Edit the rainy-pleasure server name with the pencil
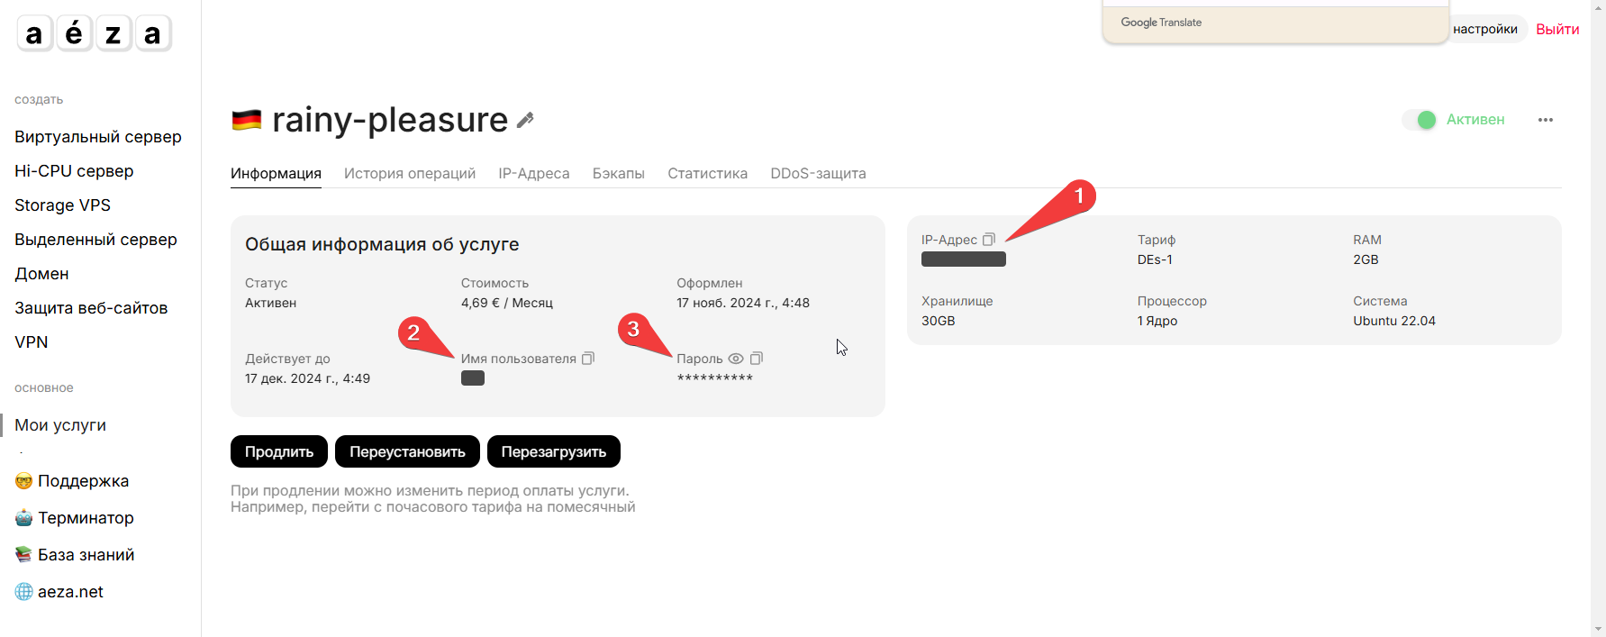Image resolution: width=1606 pixels, height=637 pixels. click(525, 120)
